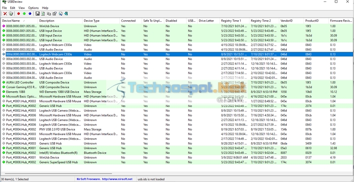This screenshot has height=182, width=354.
Task: Click the find toolbar icon
Action: coord(60,14)
